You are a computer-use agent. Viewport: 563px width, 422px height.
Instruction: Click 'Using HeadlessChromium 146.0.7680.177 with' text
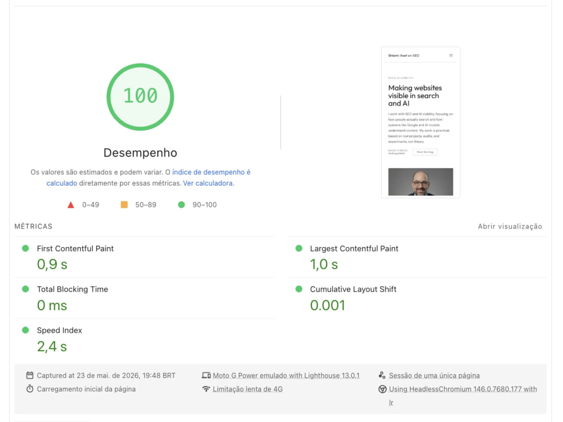coord(463,389)
